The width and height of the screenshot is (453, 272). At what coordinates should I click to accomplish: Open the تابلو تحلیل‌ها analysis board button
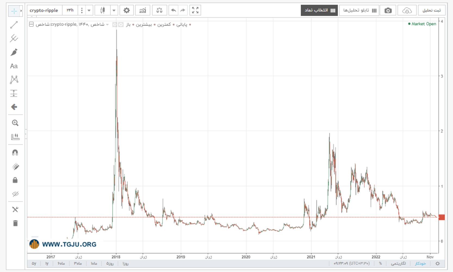[x=359, y=10]
